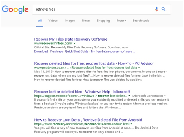The width and height of the screenshot is (184, 137).
Task: Open 'Recover My Files Data Recovery Software' result
Action: point(71,39)
